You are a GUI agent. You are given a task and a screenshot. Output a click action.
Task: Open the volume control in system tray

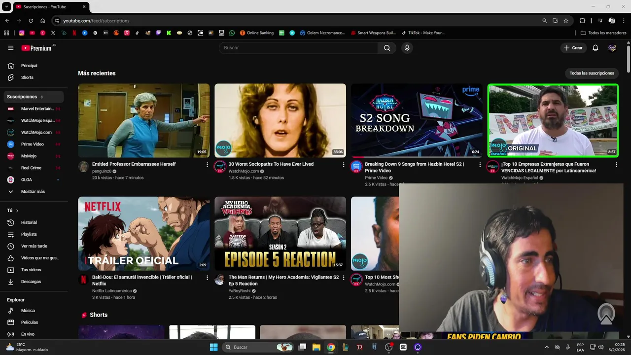(x=600, y=347)
